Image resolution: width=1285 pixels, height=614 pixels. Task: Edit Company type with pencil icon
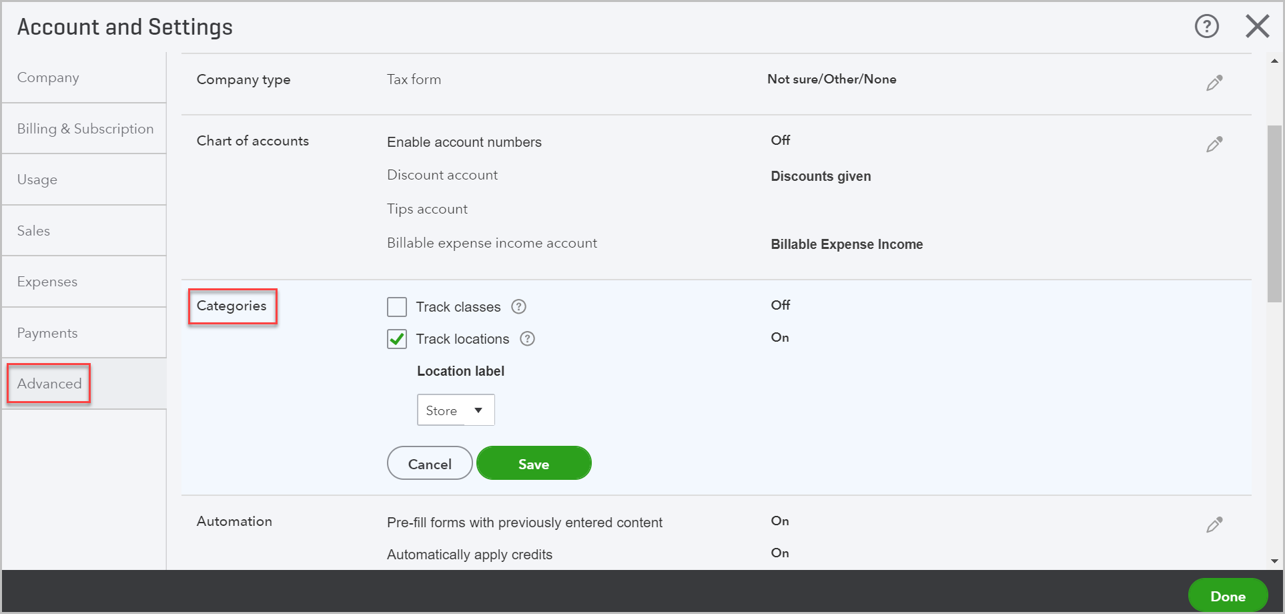[x=1214, y=83]
